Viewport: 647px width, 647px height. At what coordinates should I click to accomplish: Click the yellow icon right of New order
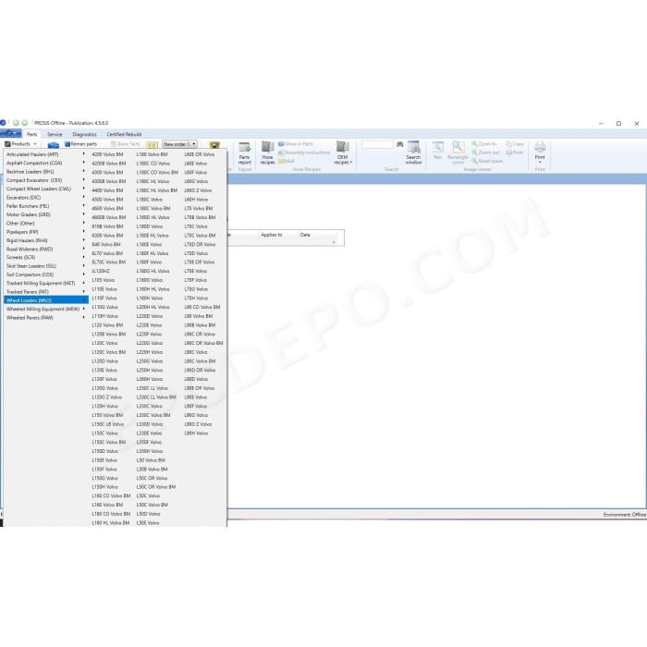coord(214,144)
